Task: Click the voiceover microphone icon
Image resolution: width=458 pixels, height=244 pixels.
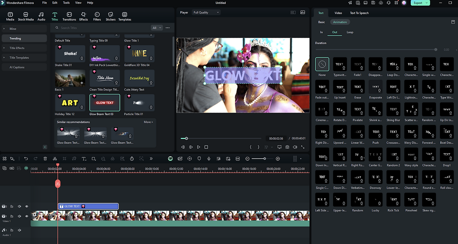Action: pos(209,159)
